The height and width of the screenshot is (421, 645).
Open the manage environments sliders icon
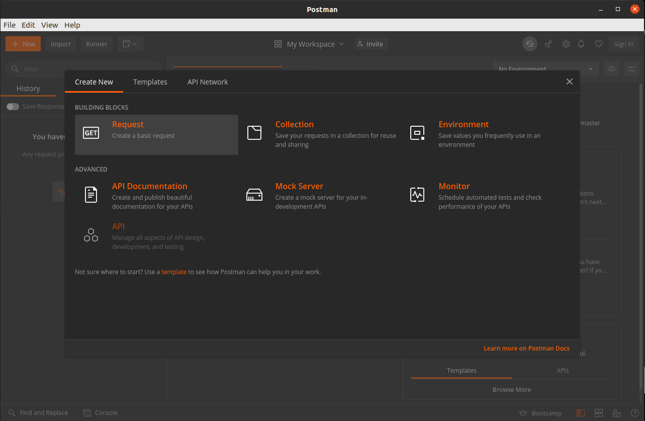pos(631,69)
